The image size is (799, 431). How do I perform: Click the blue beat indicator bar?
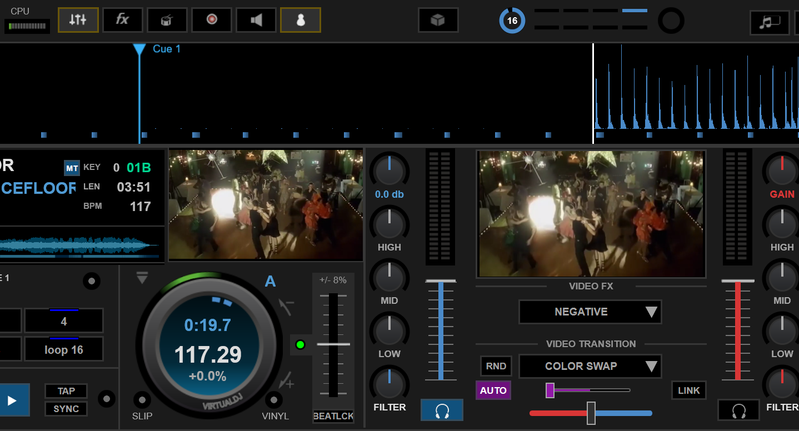click(x=635, y=11)
